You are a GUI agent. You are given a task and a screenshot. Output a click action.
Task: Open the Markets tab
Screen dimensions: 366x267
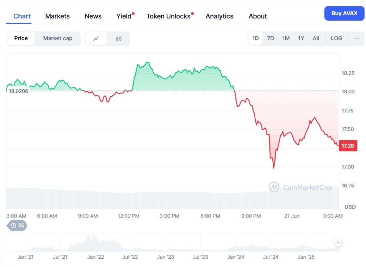point(58,16)
